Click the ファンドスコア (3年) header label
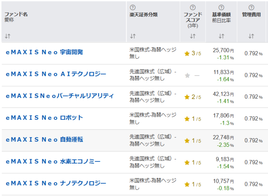Image resolution: width=268 pixels, height=196 pixels. pyautogui.click(x=193, y=20)
